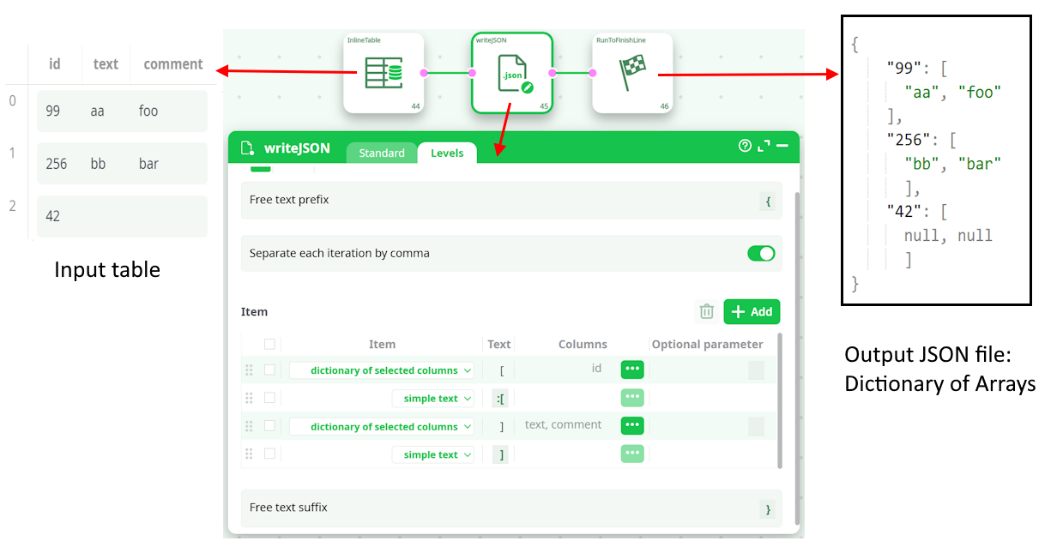This screenshot has height=553, width=1063.
Task: Toggle Separate each iteration by comma
Action: click(x=760, y=253)
